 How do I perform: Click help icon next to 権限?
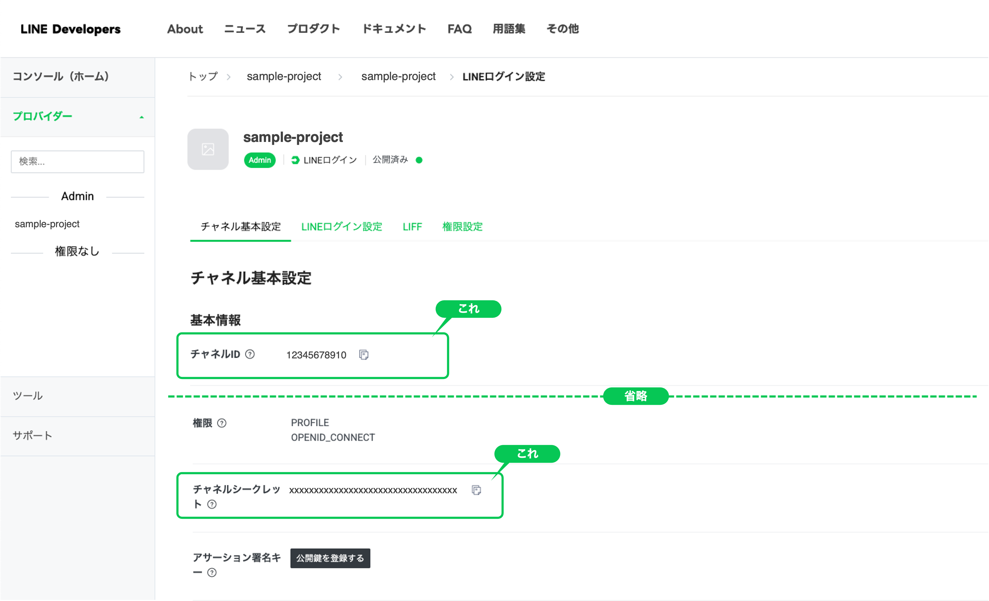click(x=222, y=423)
